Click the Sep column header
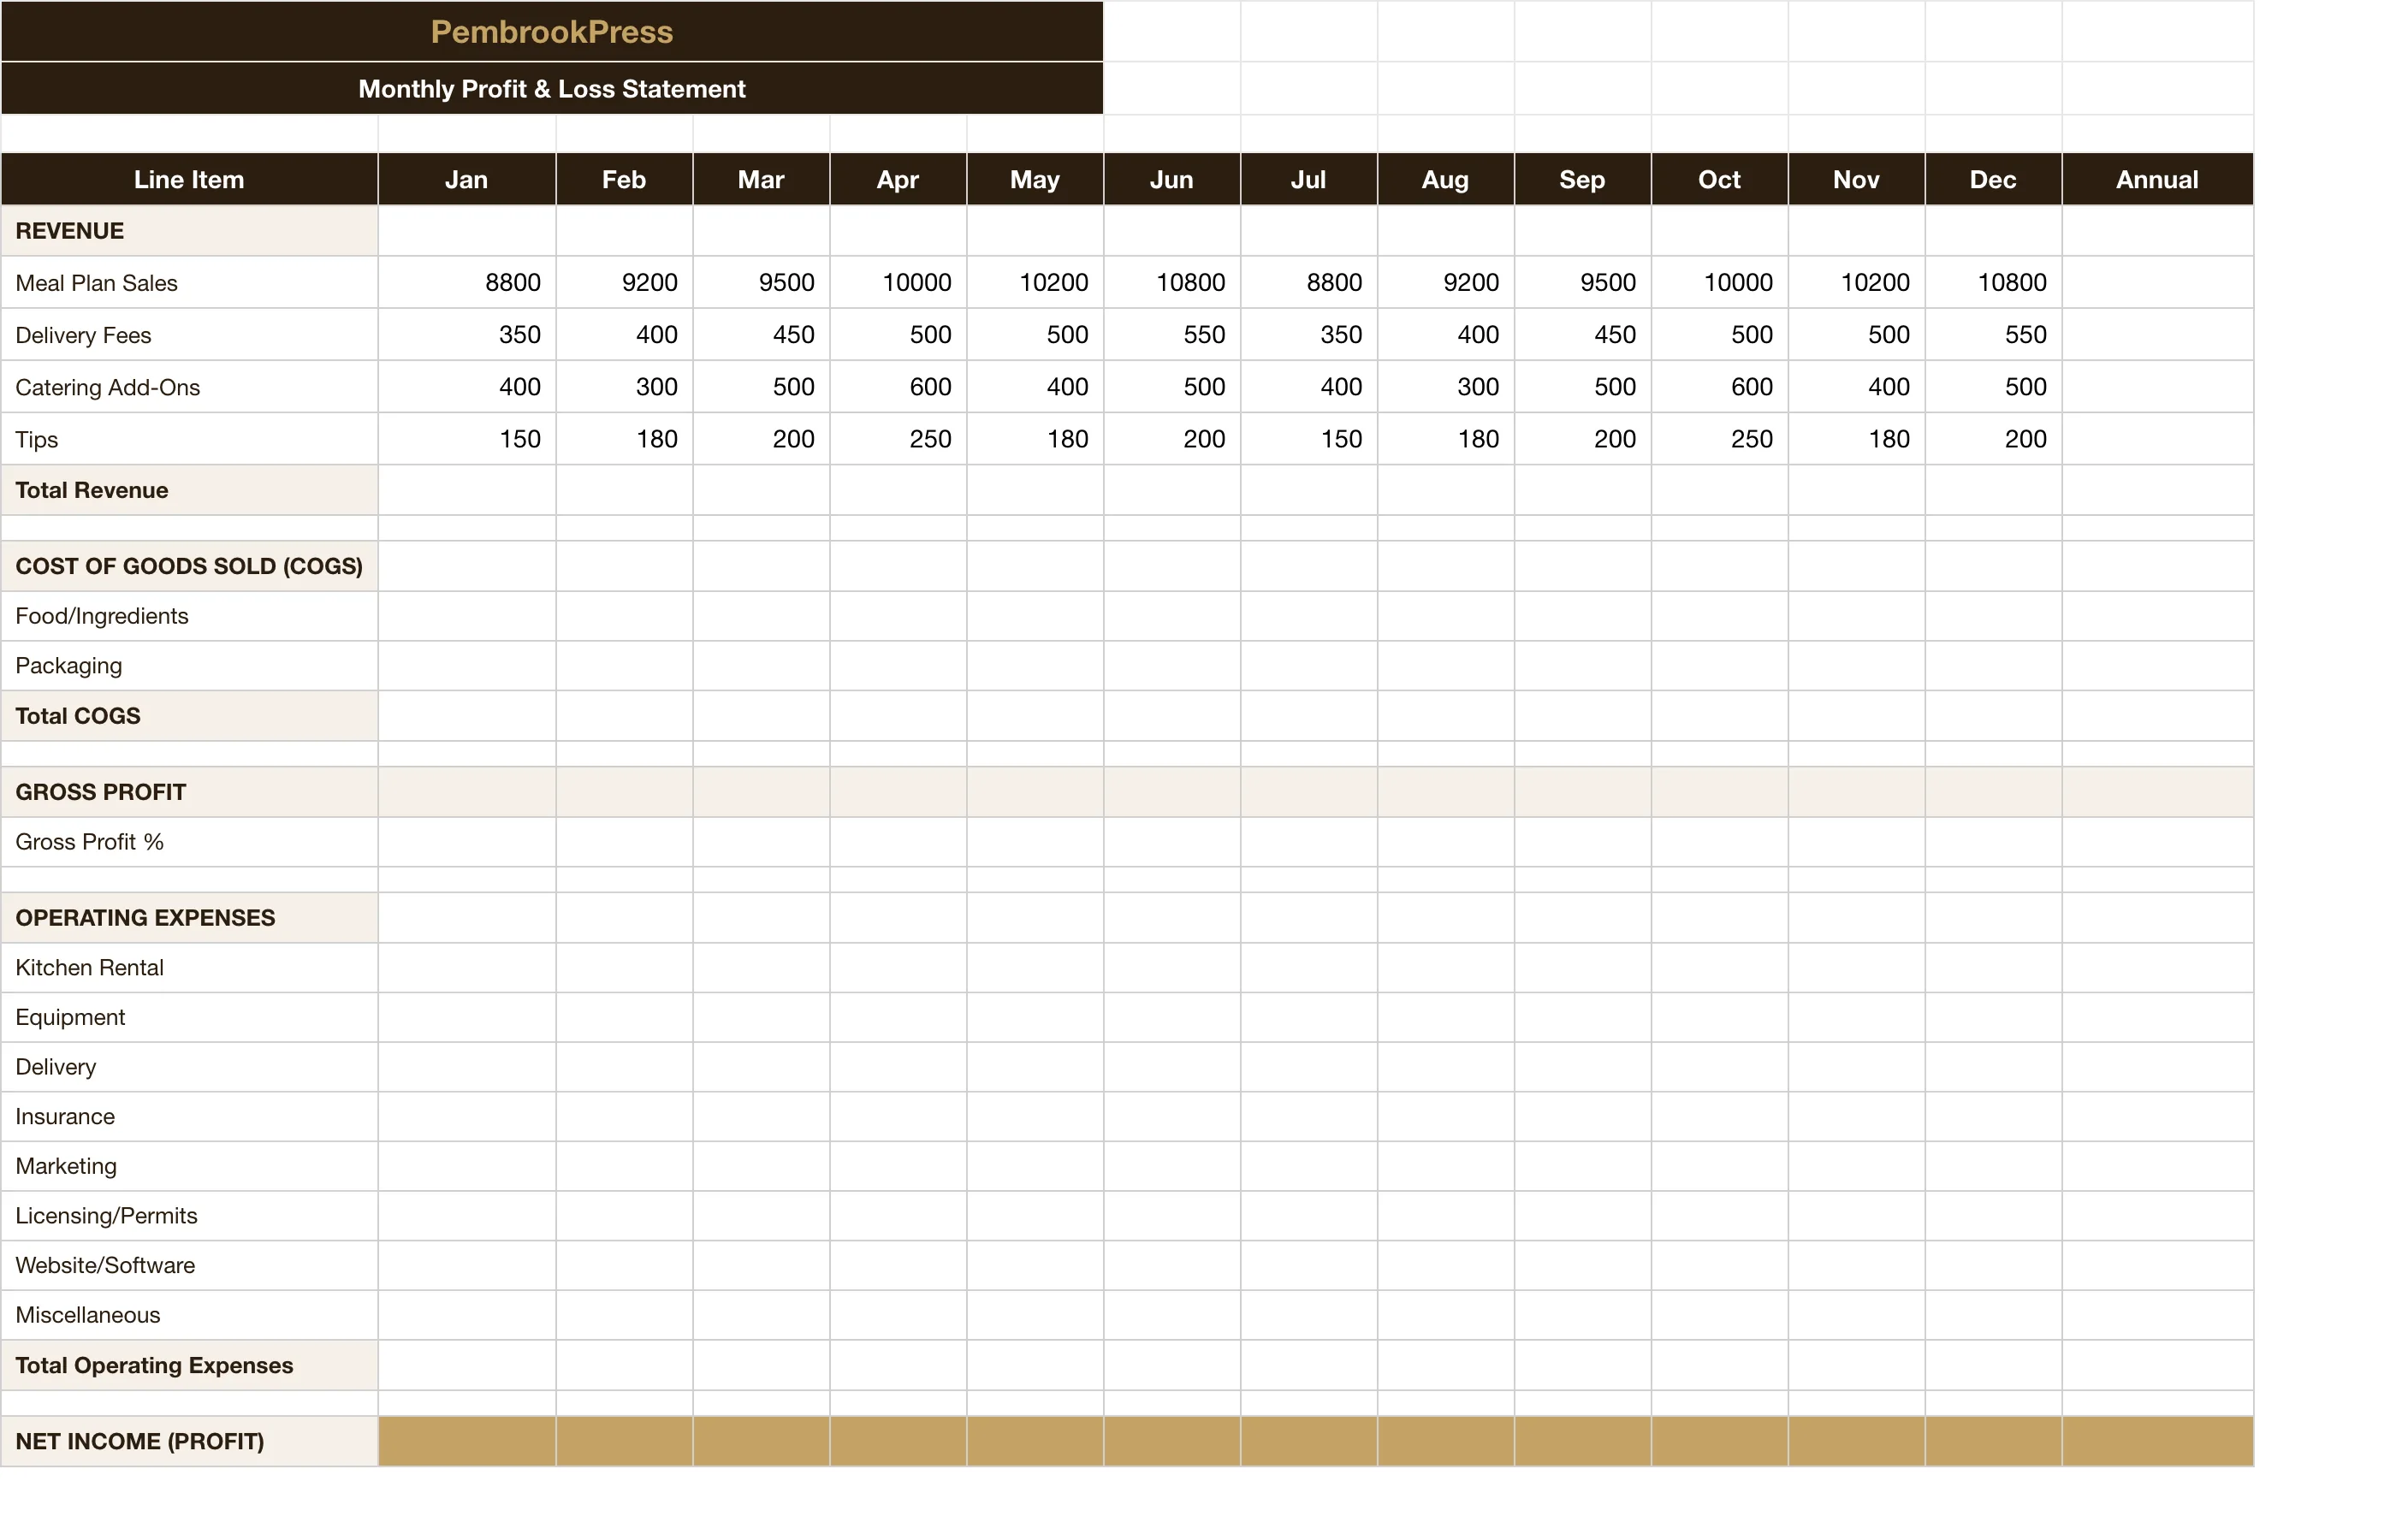The height and width of the screenshot is (1540, 2396). [1582, 180]
